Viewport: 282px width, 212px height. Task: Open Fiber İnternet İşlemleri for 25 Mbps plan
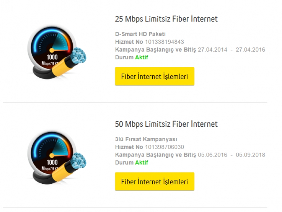[154, 76]
